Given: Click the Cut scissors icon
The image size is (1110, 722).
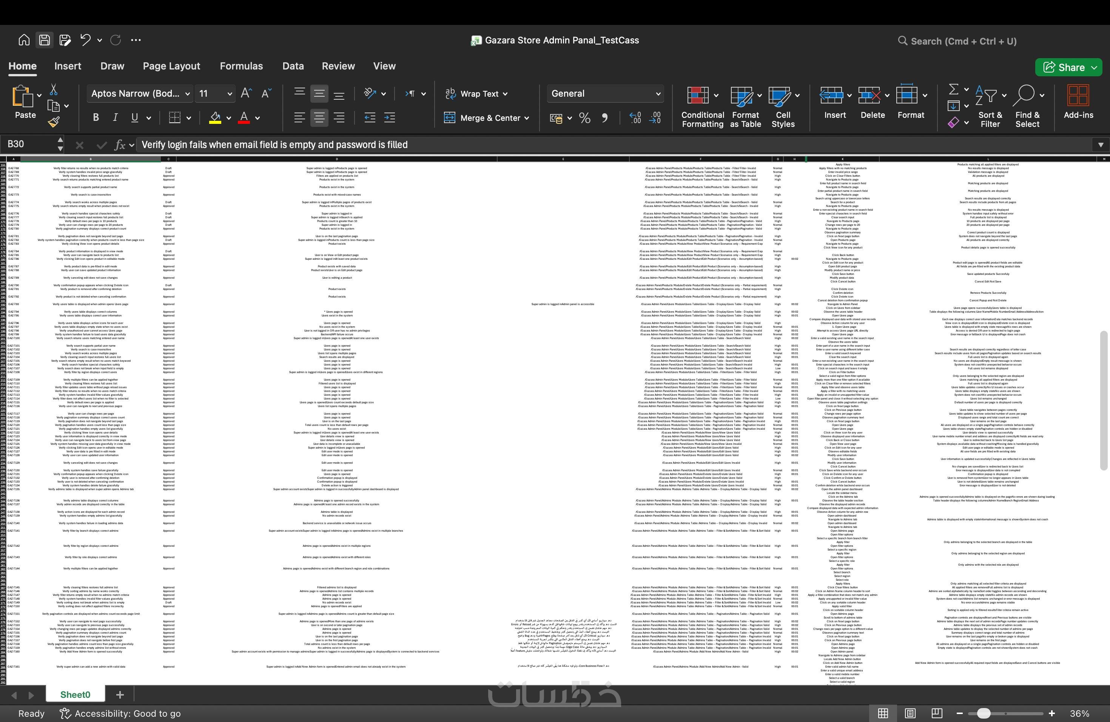Looking at the screenshot, I should tap(54, 89).
